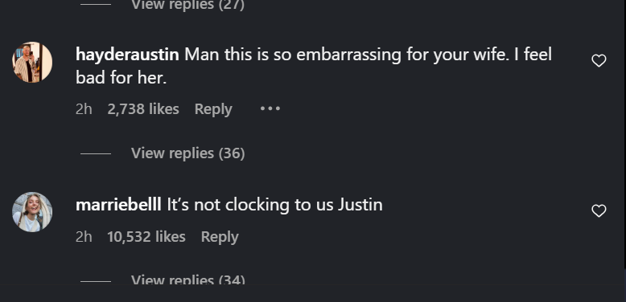The width and height of the screenshot is (626, 302).
Task: Reply to hayderaustin's comment
Action: tap(213, 109)
